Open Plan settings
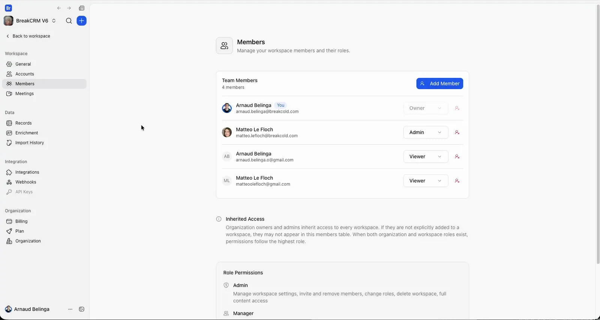The image size is (600, 320). [44, 231]
